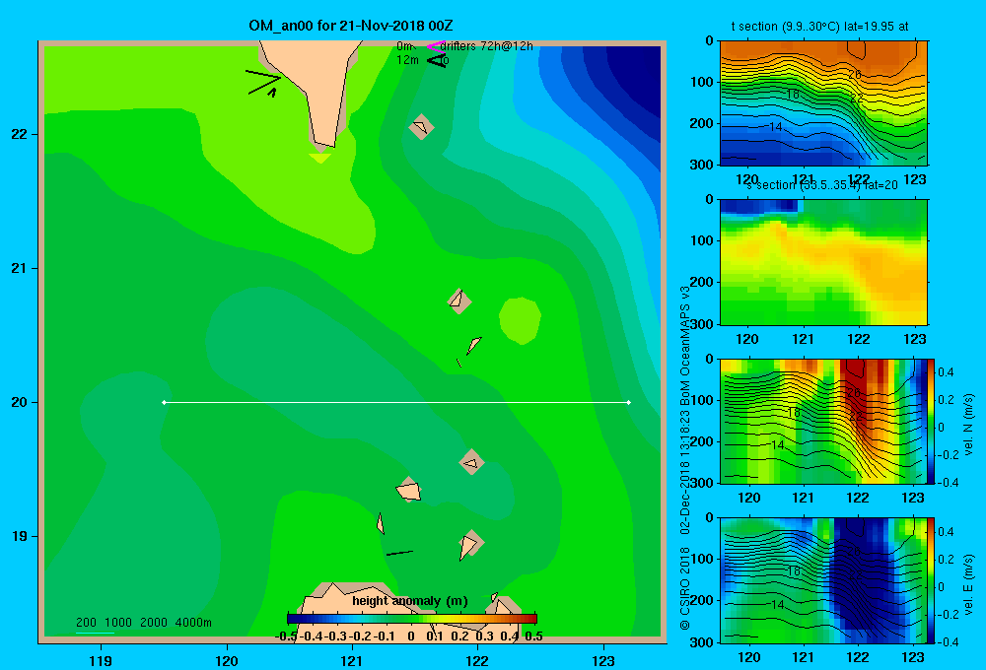Click the 'height anomaly (m)' label
This screenshot has width=986, height=670.
coord(410,601)
